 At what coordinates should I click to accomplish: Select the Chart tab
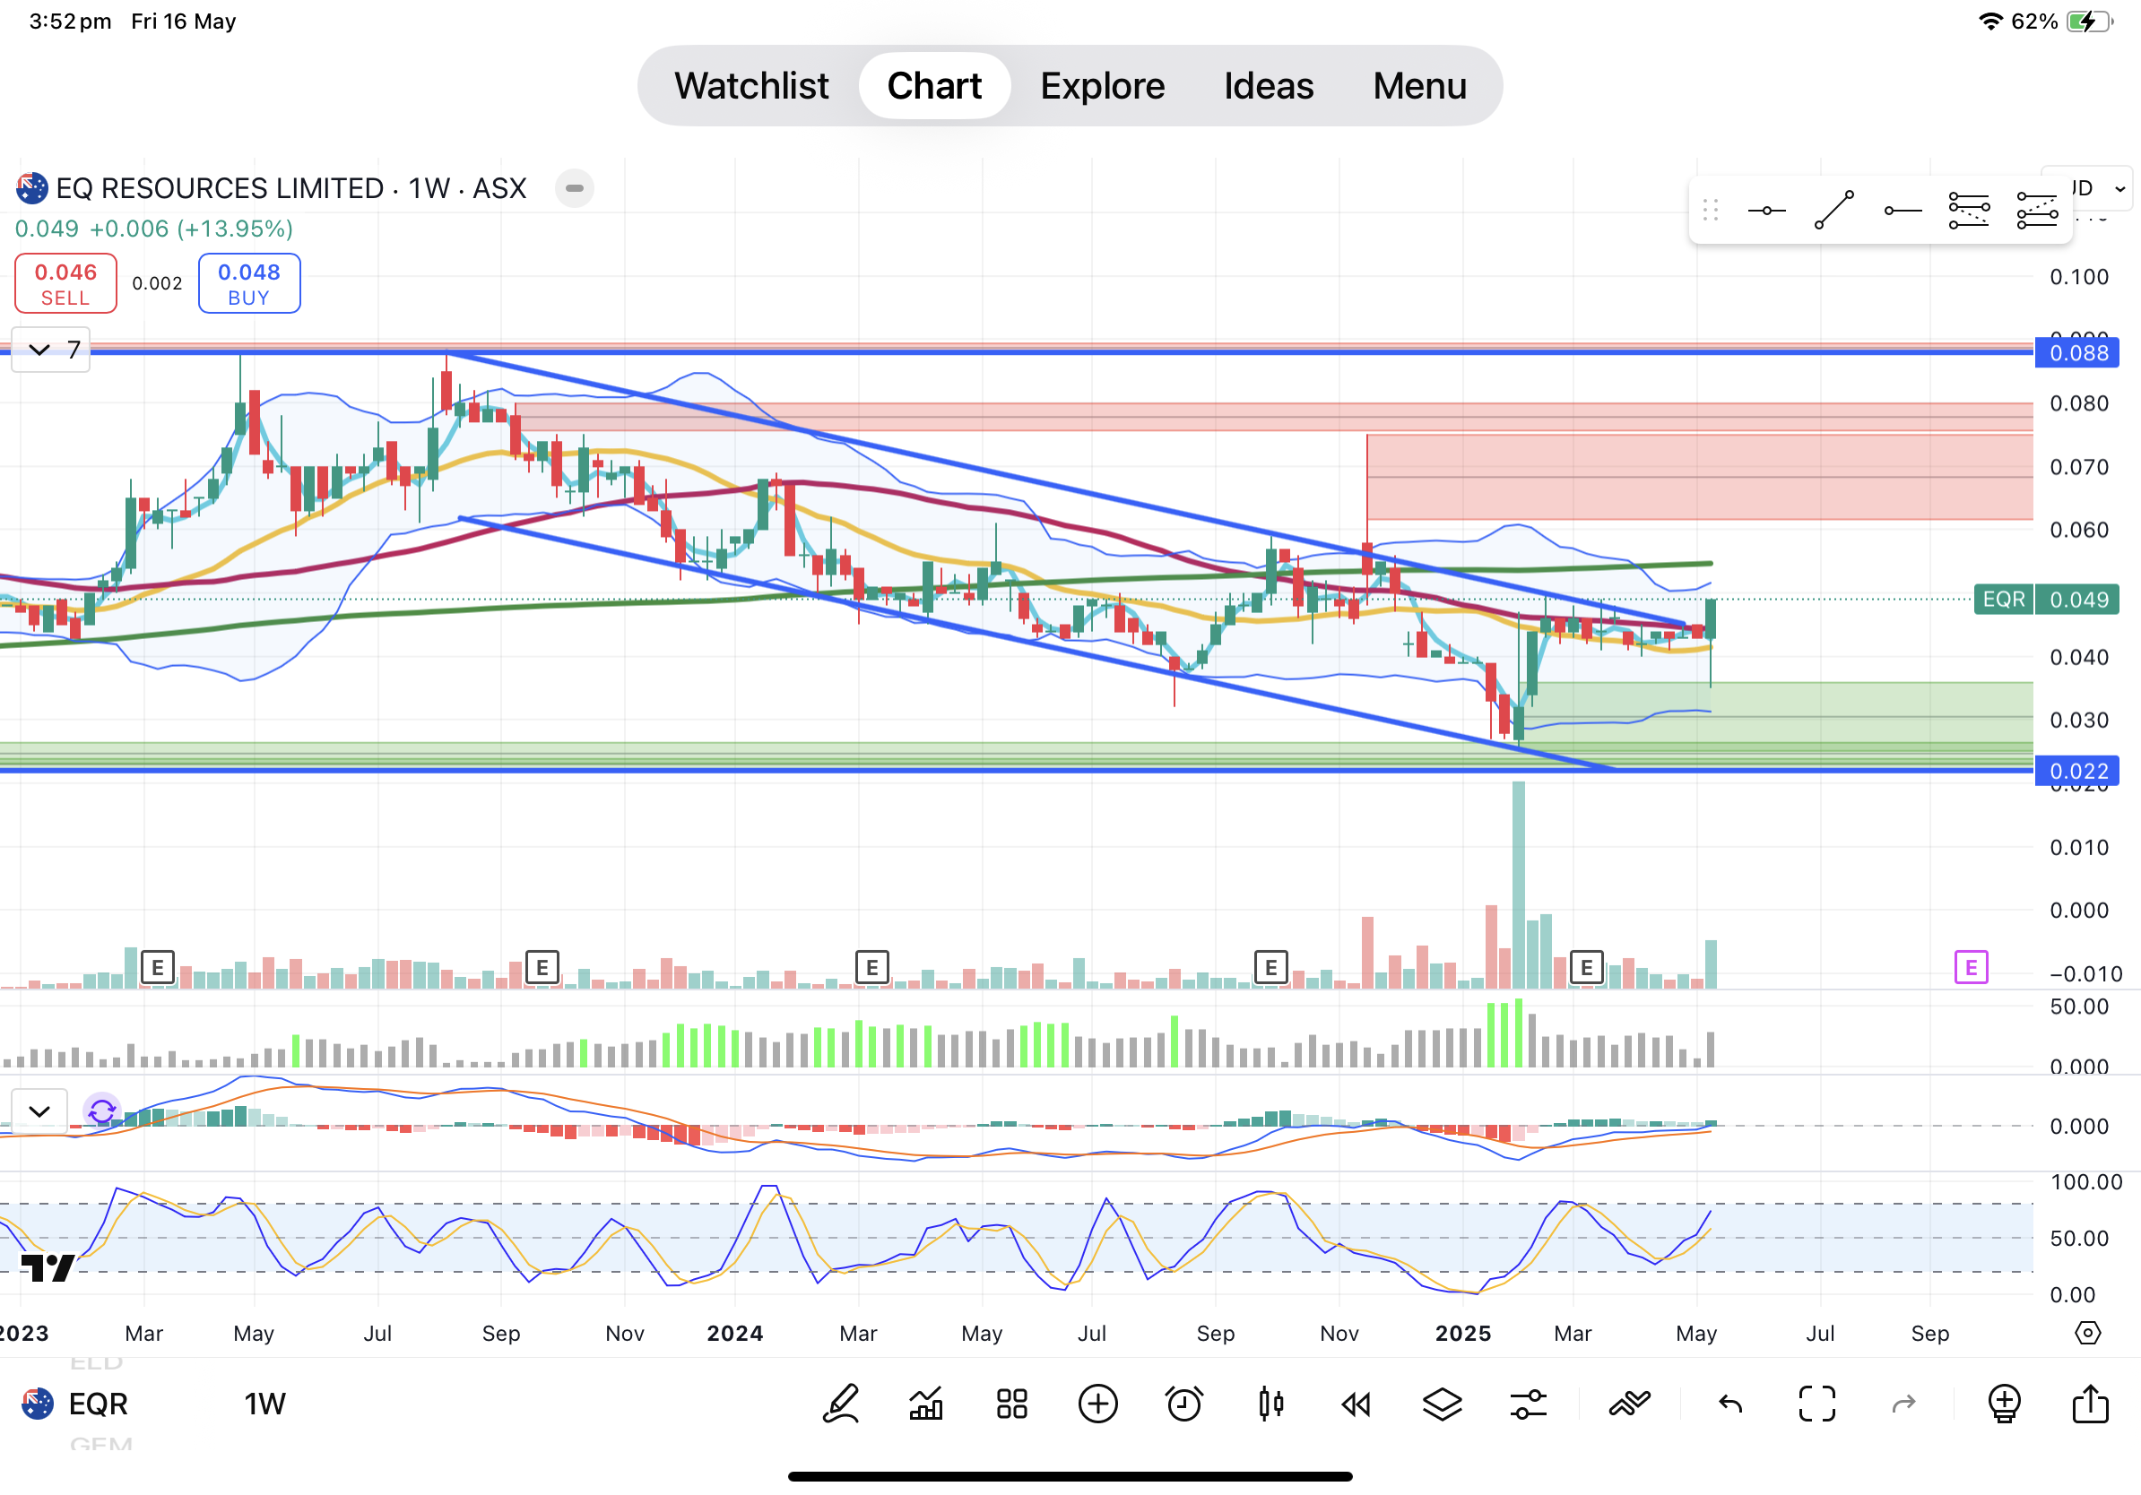coord(934,86)
